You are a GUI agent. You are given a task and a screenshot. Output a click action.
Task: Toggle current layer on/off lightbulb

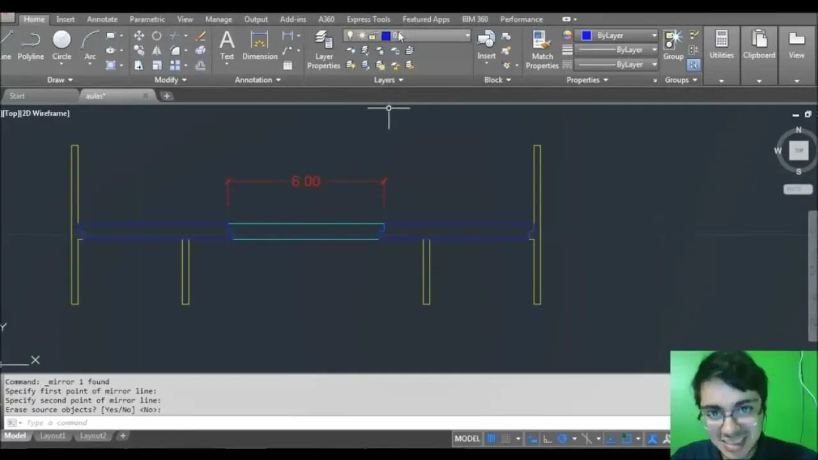pyautogui.click(x=350, y=36)
